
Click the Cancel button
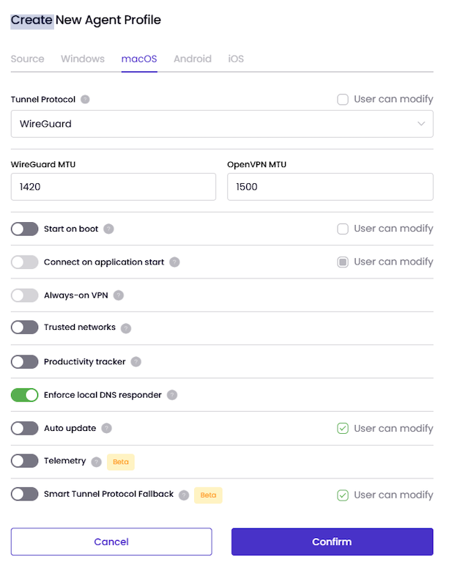pos(111,542)
